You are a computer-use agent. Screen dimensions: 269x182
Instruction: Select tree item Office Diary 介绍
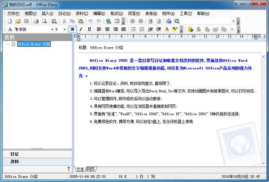(34, 44)
